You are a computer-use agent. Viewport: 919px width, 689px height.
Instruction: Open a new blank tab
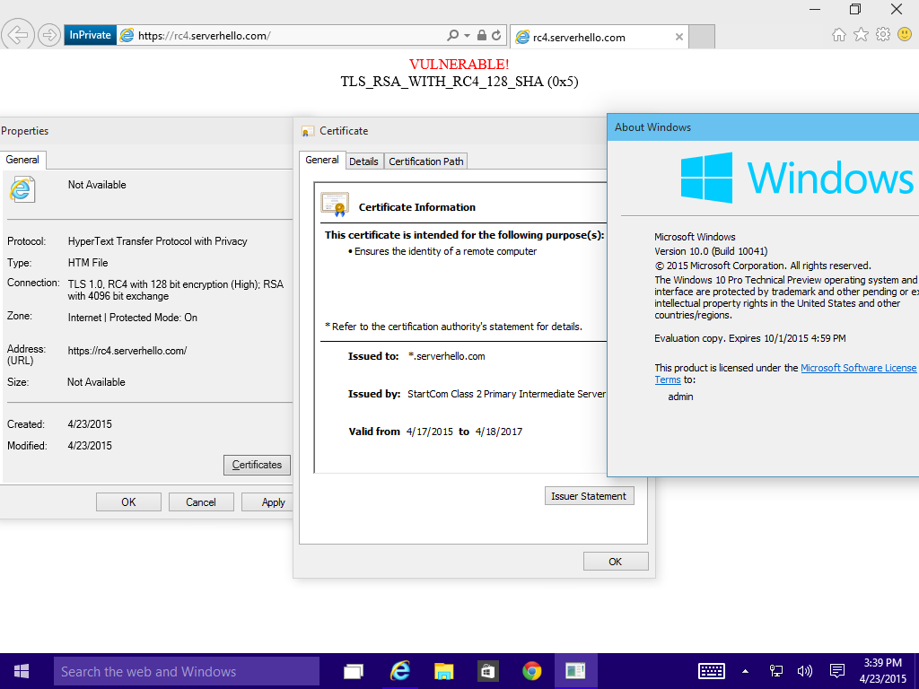tap(702, 37)
